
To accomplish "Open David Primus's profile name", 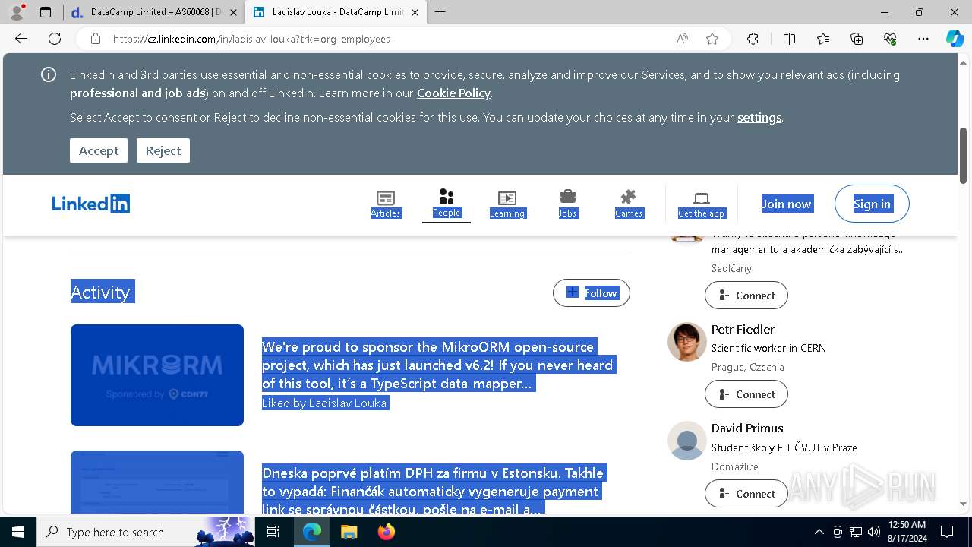I will click(747, 428).
